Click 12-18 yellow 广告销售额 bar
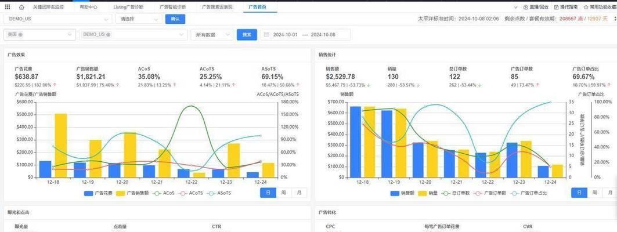This screenshot has height=232, width=617. point(60,146)
